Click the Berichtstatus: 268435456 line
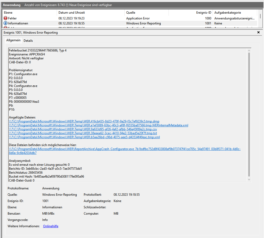The height and width of the screenshot is (238, 264). coord(26,173)
